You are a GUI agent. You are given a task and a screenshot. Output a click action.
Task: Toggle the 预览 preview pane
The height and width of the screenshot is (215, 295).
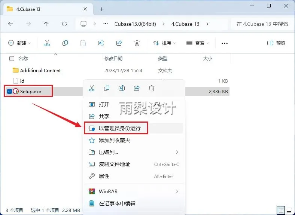[276, 43]
